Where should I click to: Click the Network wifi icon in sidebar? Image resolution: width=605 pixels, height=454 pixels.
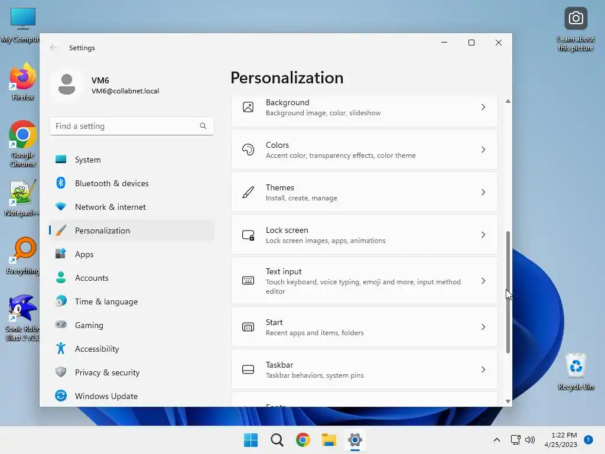[61, 206]
